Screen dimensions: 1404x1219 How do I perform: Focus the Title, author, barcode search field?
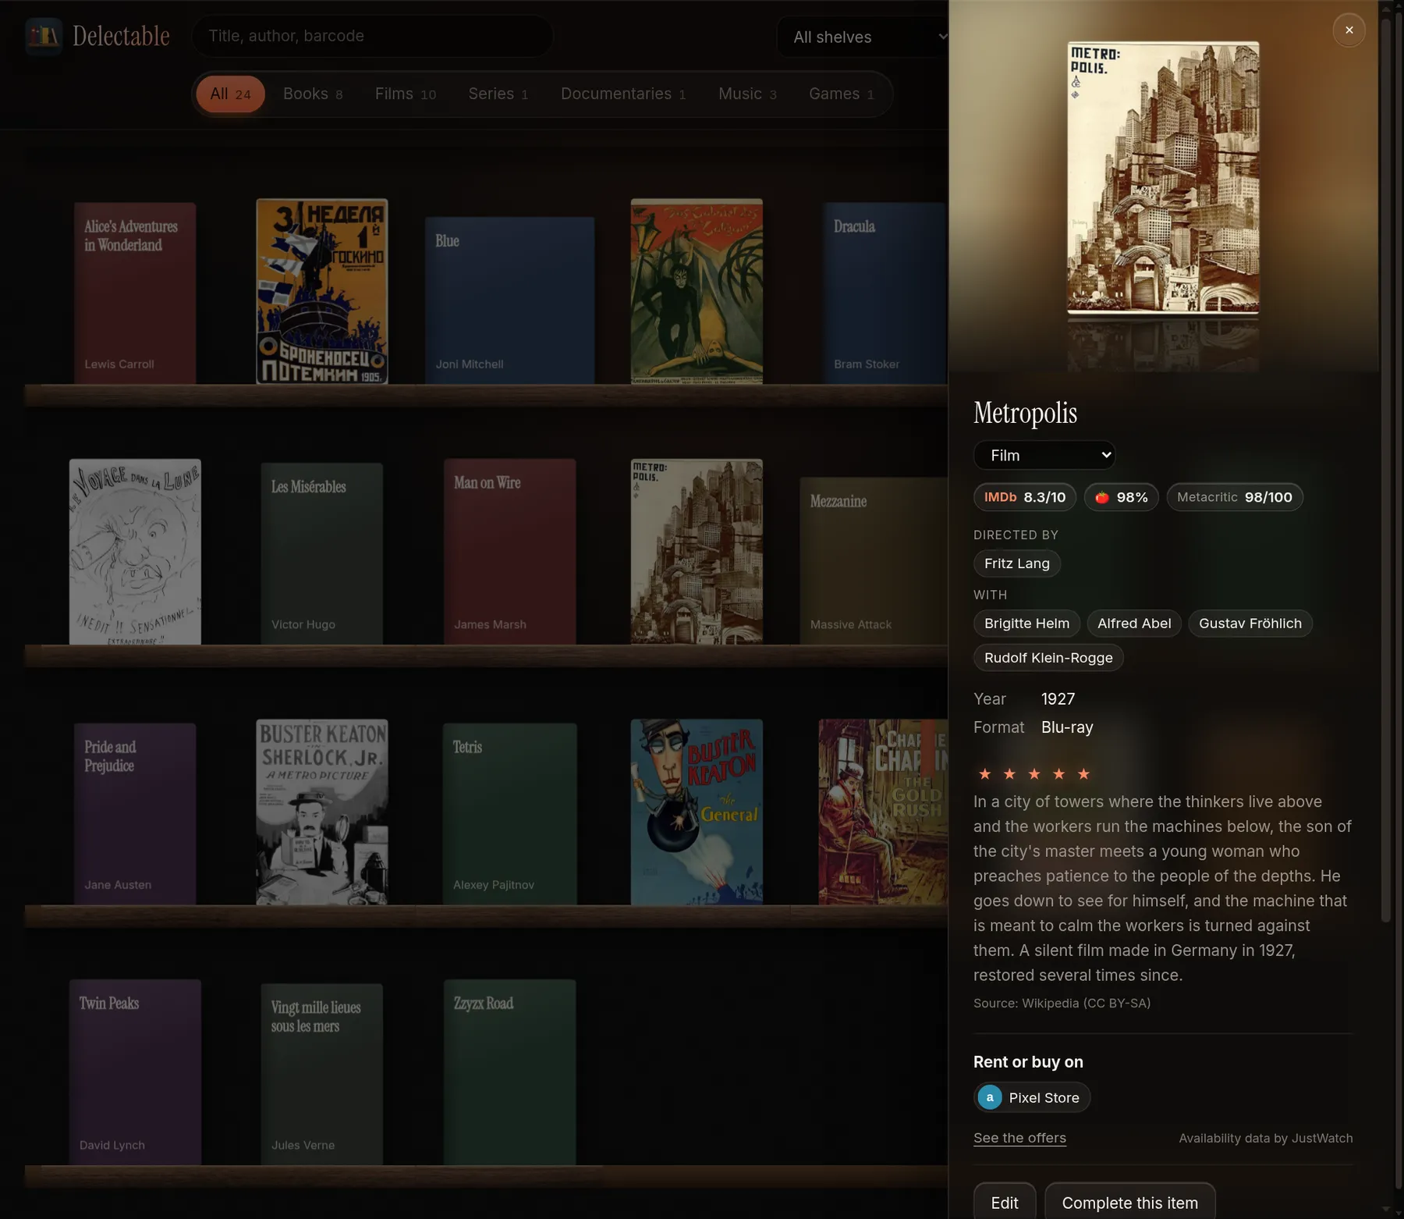tap(373, 36)
